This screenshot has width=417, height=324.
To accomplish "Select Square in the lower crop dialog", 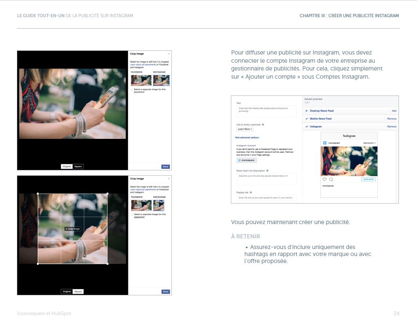I will tap(78, 291).
